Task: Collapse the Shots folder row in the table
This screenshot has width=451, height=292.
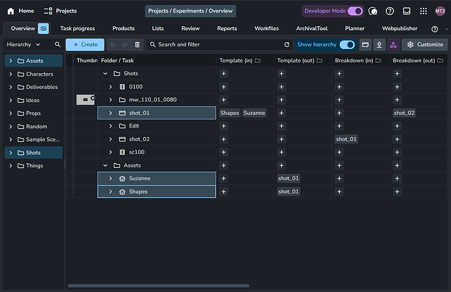Action: pos(106,74)
